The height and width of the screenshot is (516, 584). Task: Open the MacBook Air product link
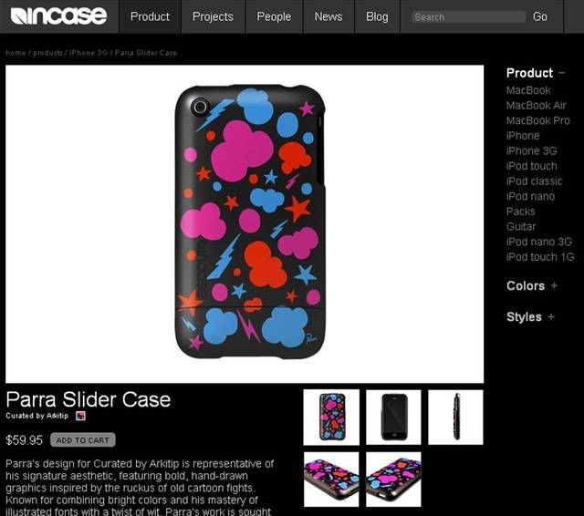tap(536, 106)
